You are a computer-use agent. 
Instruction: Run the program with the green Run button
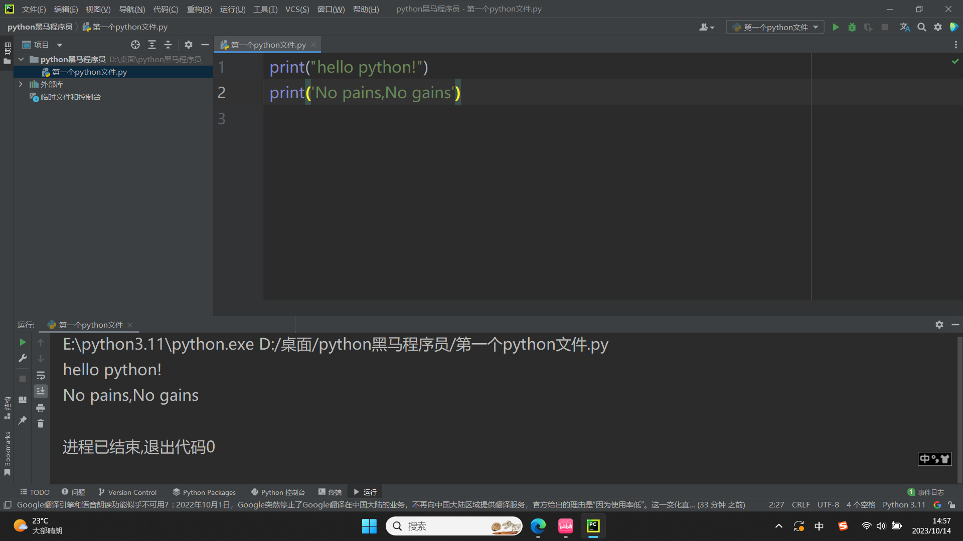click(x=836, y=27)
